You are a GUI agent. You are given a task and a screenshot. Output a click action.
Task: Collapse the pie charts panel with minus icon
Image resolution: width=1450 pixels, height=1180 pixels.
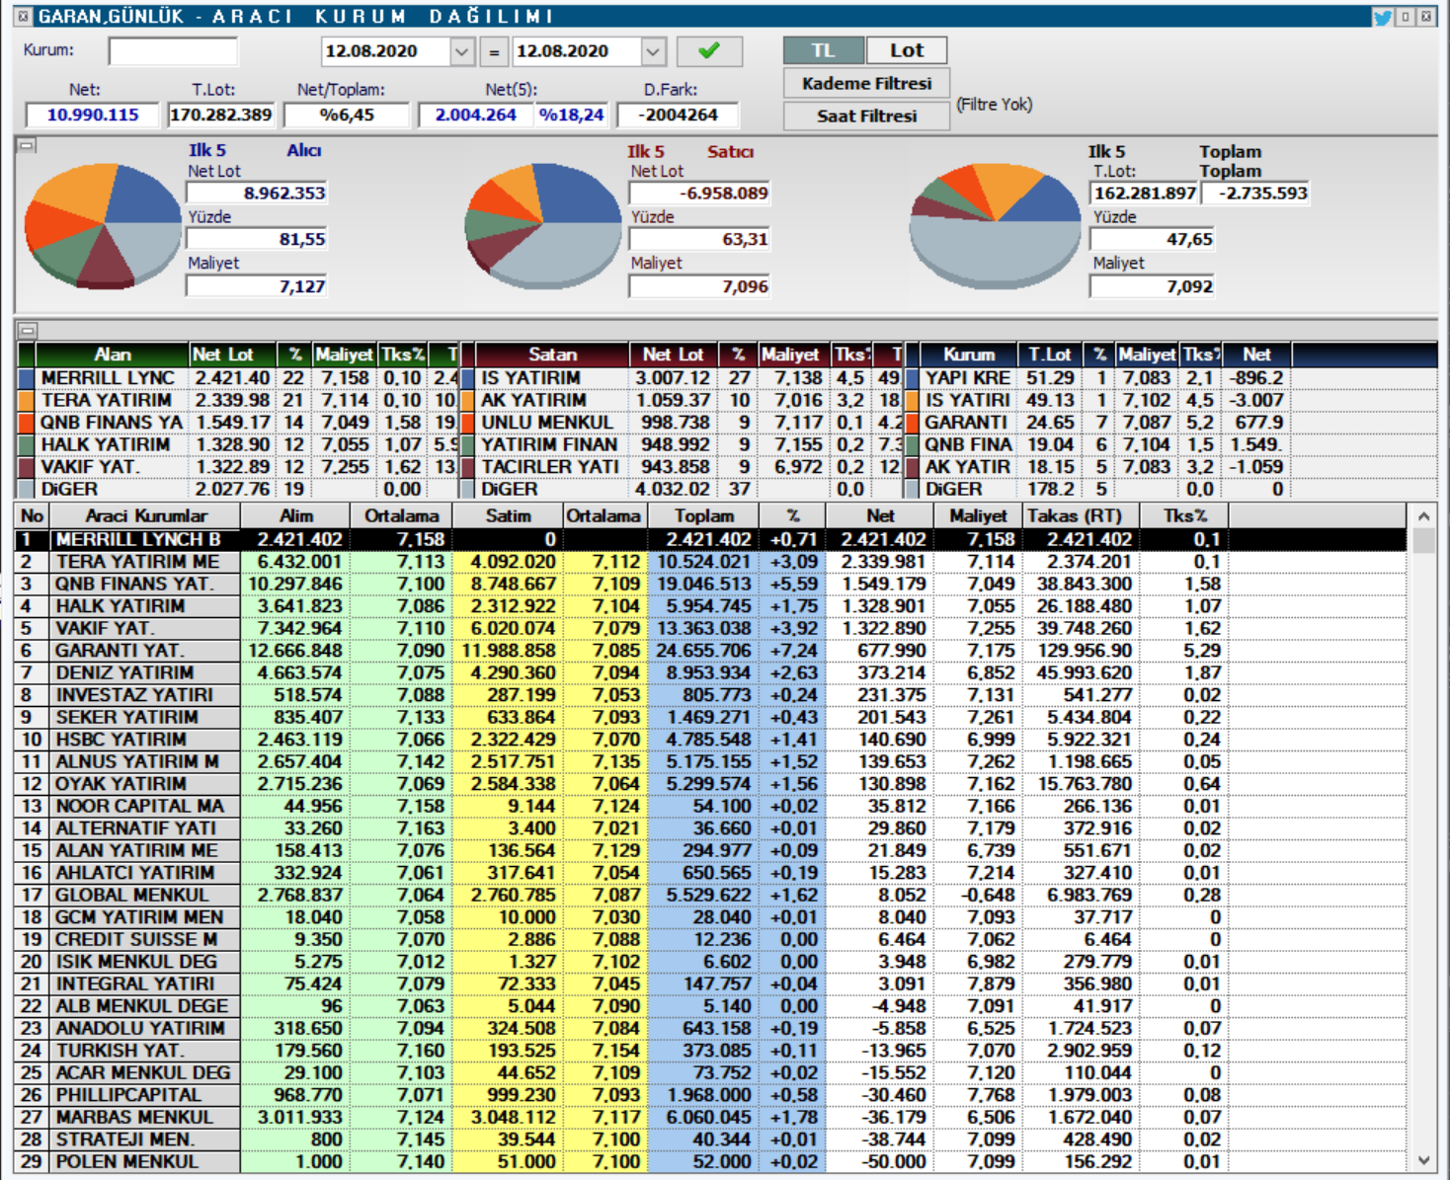point(28,146)
